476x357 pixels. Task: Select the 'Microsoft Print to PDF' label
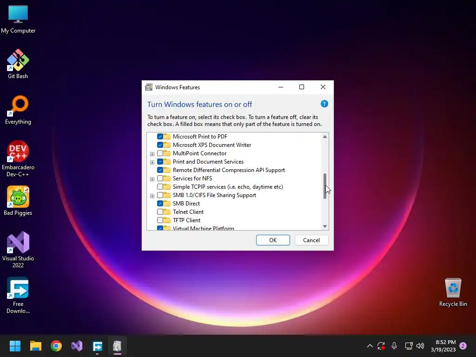coord(200,137)
